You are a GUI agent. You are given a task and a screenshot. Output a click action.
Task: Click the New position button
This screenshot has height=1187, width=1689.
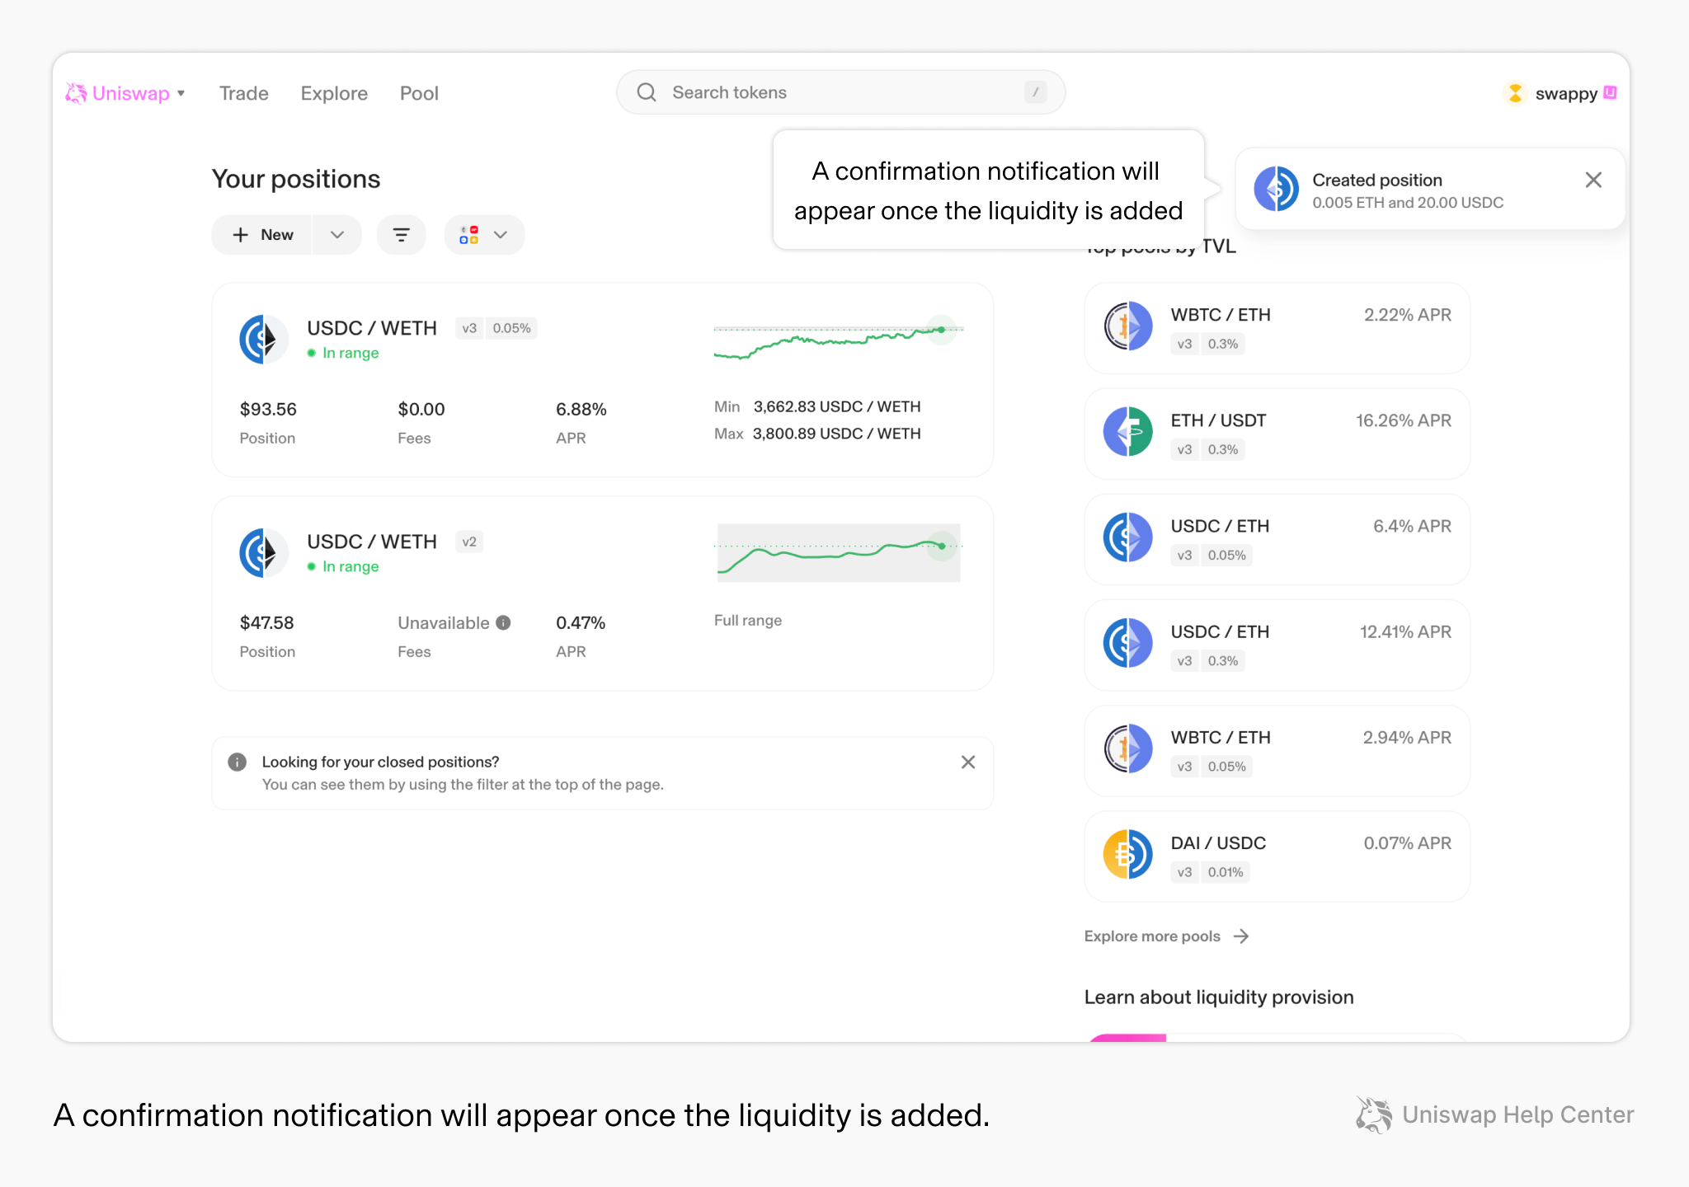262,235
